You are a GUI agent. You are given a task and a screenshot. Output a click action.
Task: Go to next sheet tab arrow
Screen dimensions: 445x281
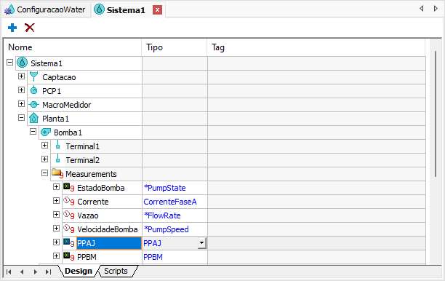tap(35, 272)
